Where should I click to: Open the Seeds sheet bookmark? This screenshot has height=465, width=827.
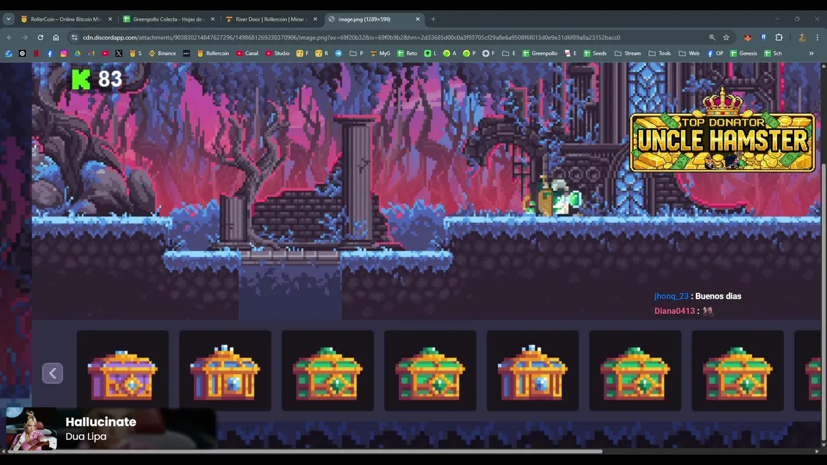(x=595, y=54)
